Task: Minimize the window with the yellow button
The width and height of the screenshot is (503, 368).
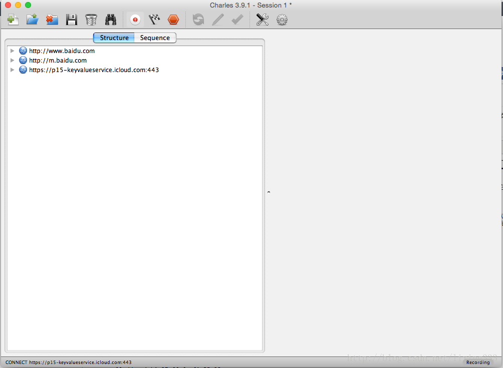Action: pos(18,5)
